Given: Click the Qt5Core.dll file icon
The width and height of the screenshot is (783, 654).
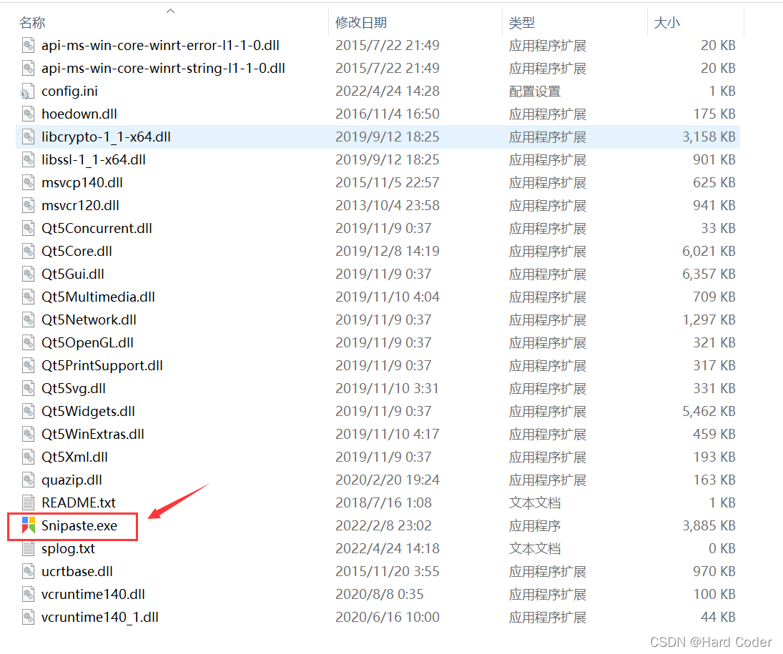Looking at the screenshot, I should point(29,252).
